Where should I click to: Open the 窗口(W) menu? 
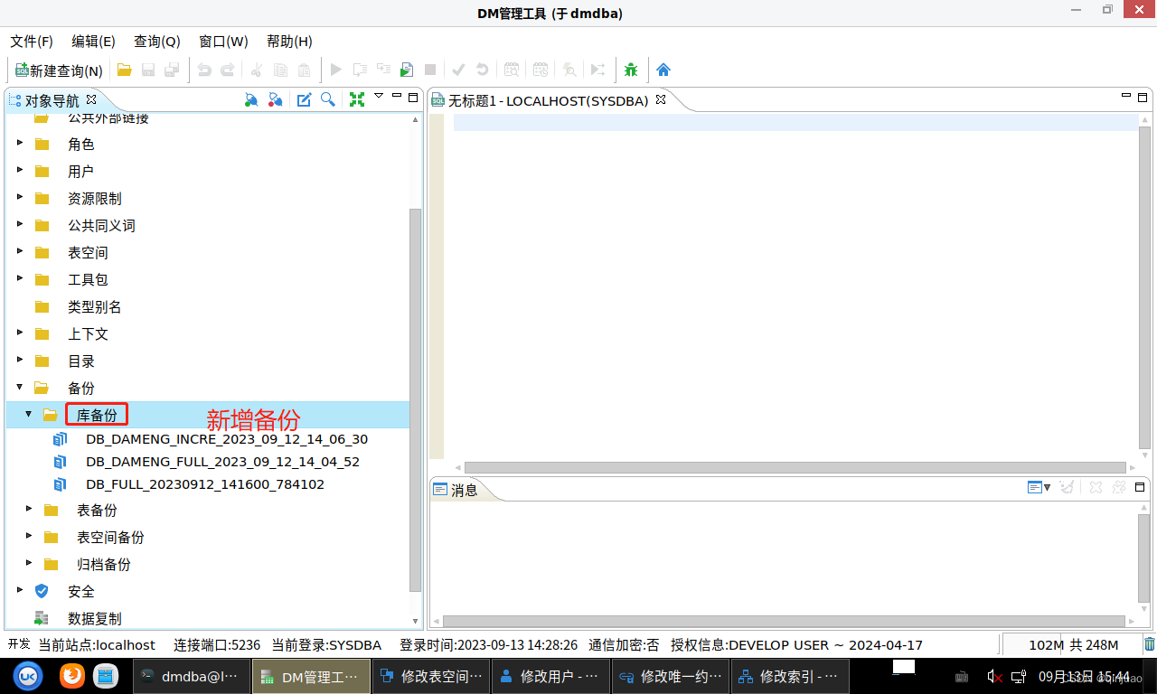click(x=223, y=42)
